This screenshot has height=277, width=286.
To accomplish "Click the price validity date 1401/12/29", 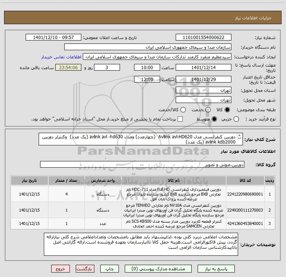I will pyautogui.click(x=204, y=80).
